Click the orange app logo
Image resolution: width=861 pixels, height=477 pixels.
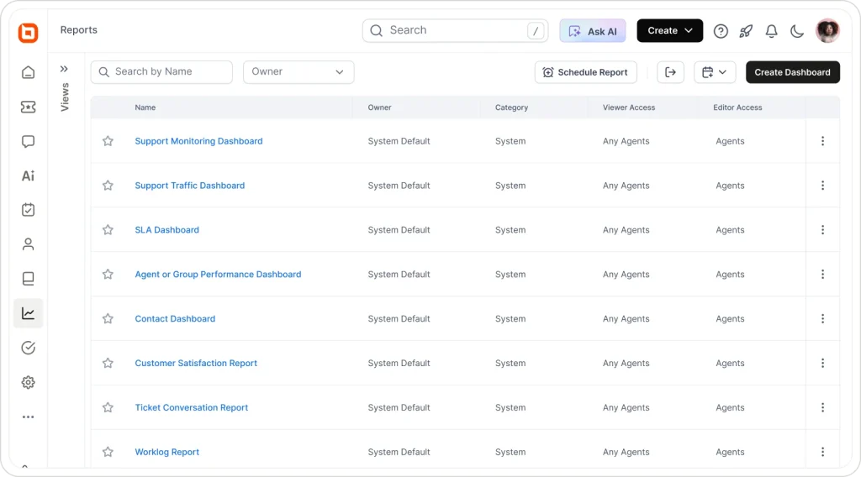point(28,33)
